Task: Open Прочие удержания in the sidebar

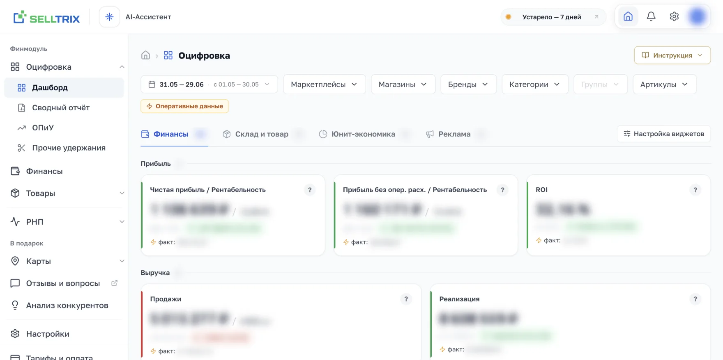Action: (64, 148)
